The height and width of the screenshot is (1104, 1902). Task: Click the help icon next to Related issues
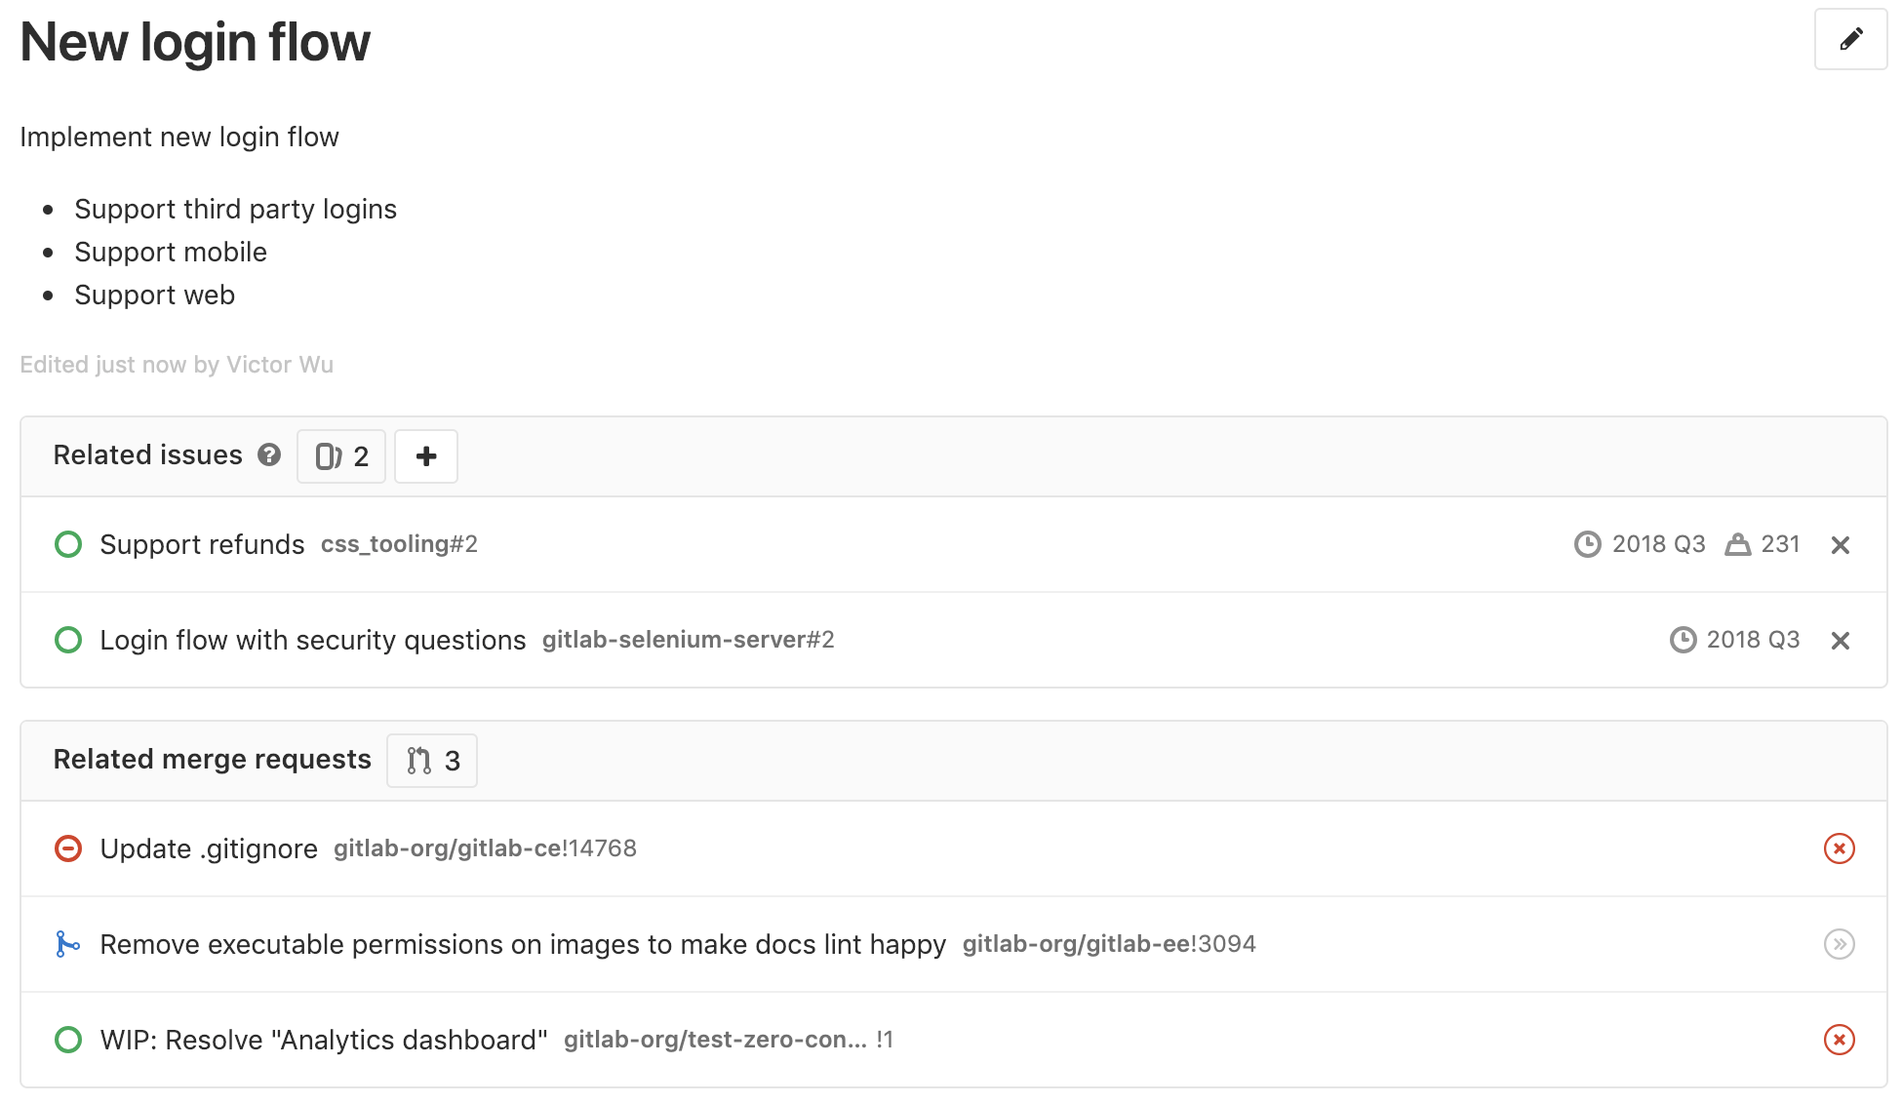268,455
